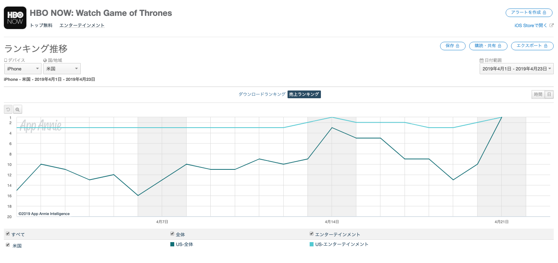Click the calendar icon by 日付範囲
Image resolution: width=558 pixels, height=263 pixels.
coord(482,60)
